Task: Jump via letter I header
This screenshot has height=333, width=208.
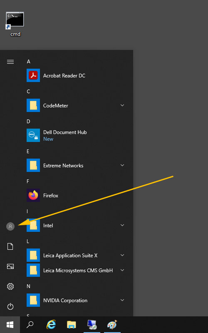Action: pyautogui.click(x=27, y=211)
